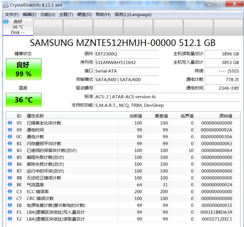Click the 临界值 column header
Viewport: 244px width, 227px height.
182,116
